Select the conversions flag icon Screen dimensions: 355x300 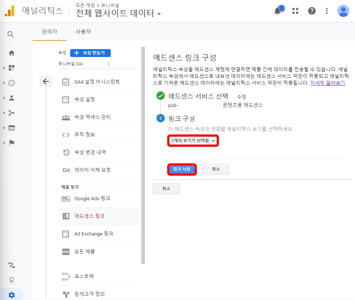(12, 143)
